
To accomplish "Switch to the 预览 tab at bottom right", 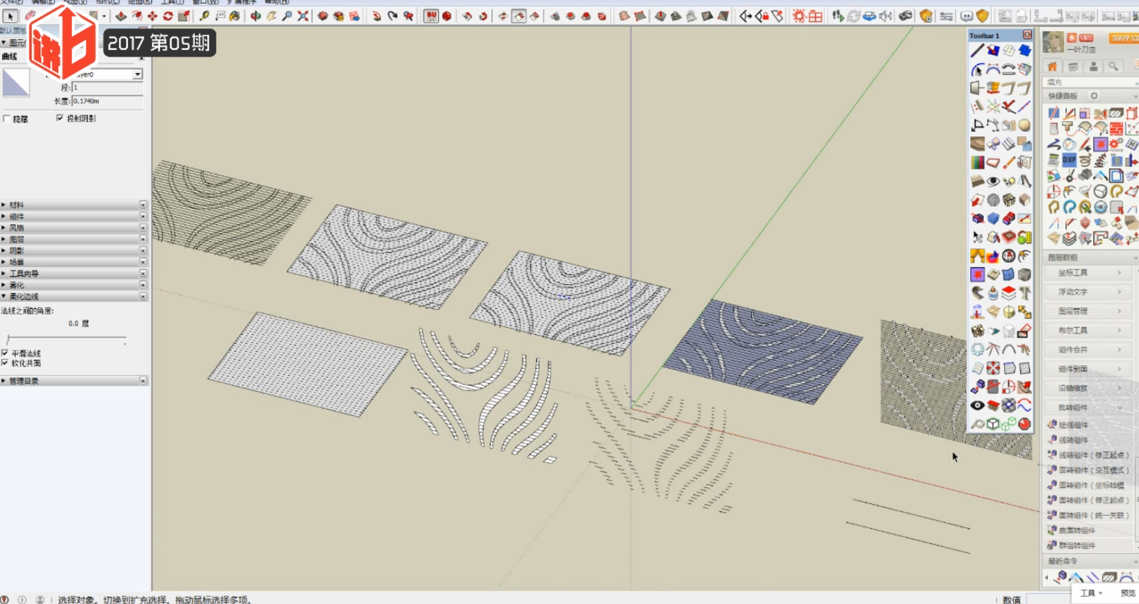I will 1127,593.
